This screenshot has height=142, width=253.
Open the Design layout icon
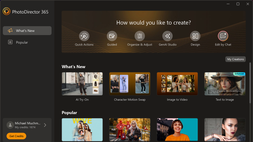195,36
